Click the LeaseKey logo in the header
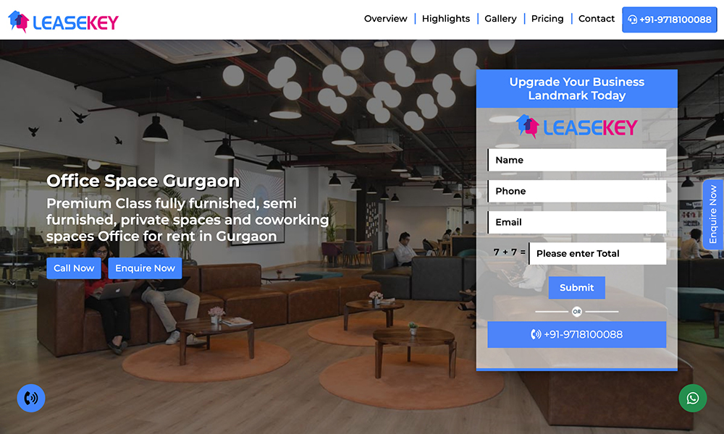Viewport: 724px width, 434px height. pyautogui.click(x=63, y=22)
